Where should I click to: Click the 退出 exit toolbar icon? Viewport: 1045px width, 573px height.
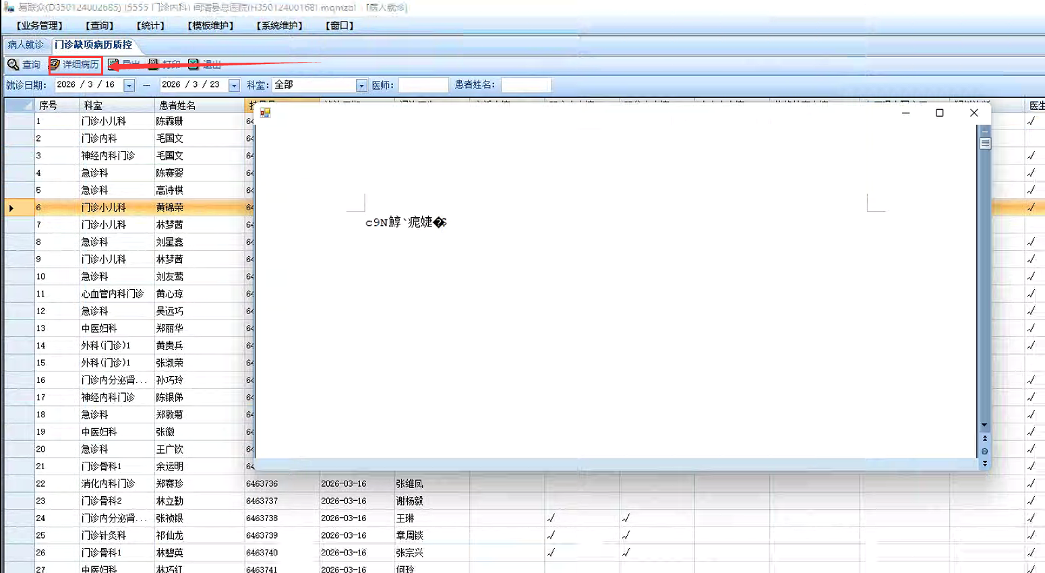(x=193, y=64)
